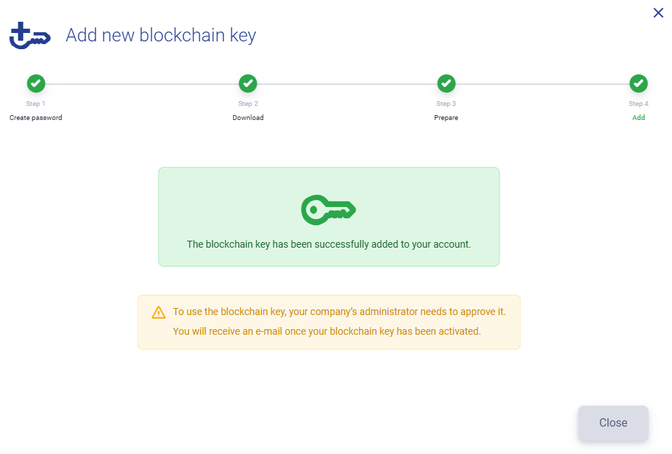The height and width of the screenshot is (454, 672).
Task: Click the Close button
Action: [x=613, y=422]
